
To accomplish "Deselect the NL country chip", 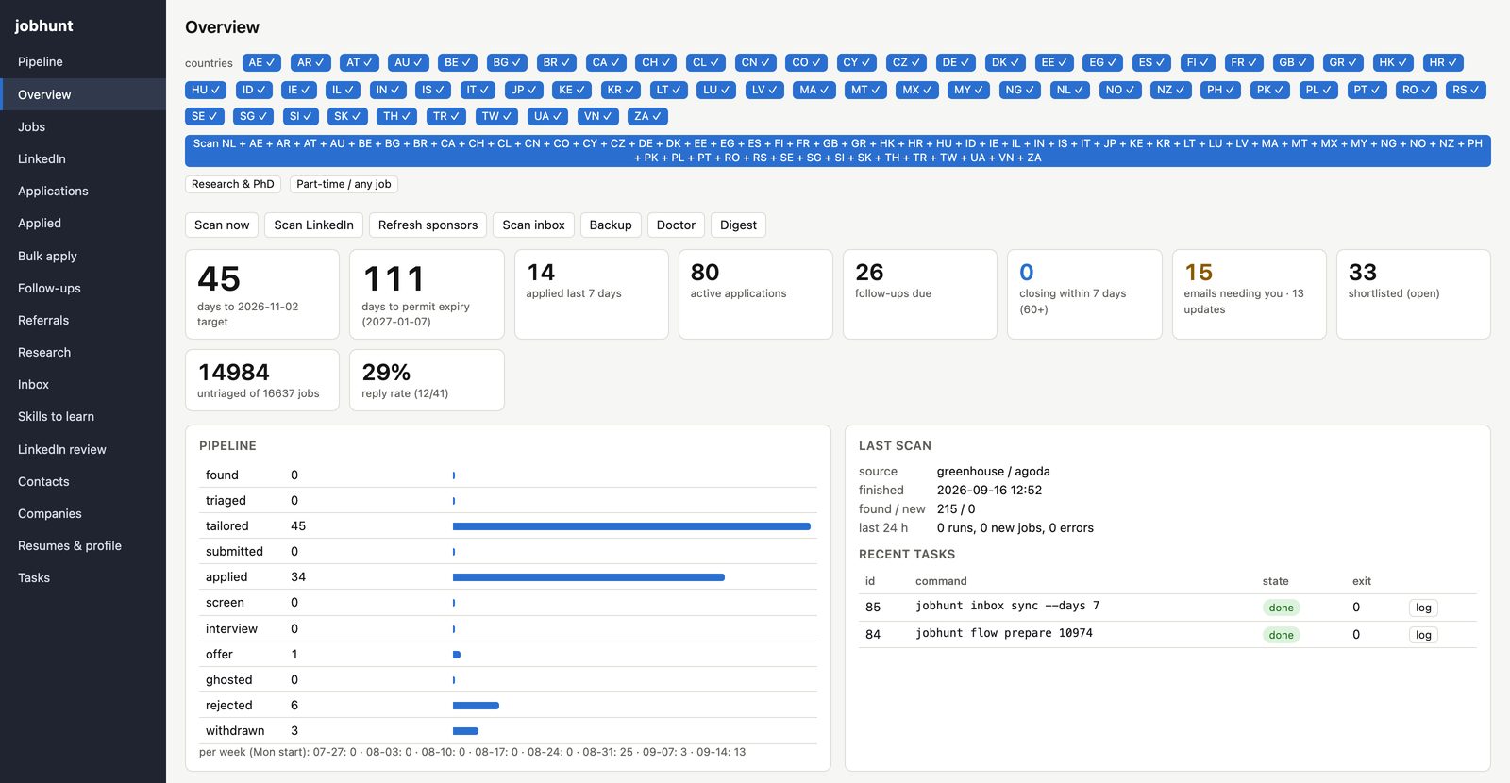I will (1069, 90).
